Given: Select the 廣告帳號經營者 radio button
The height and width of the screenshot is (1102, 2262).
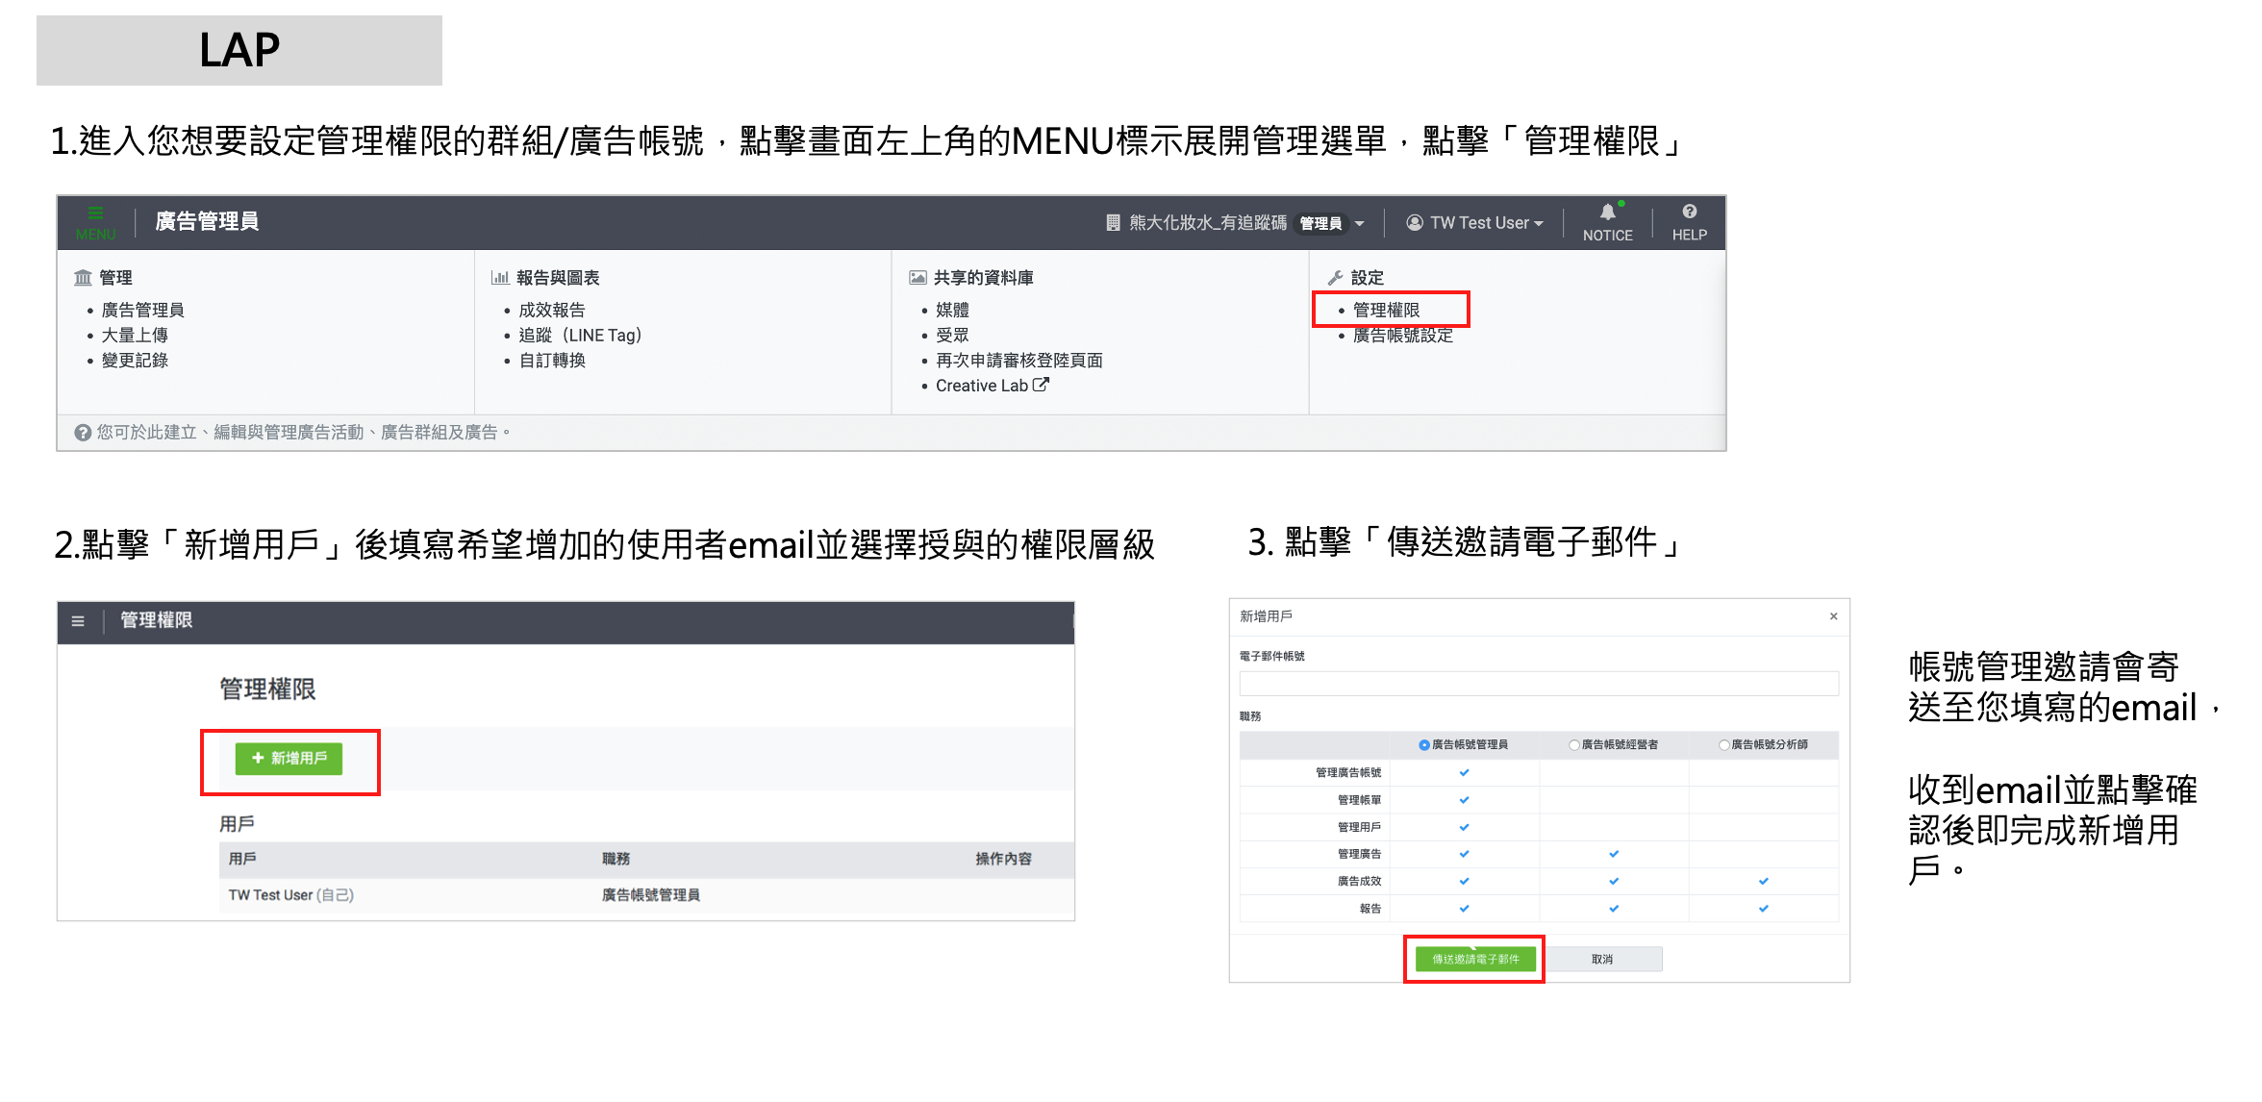Looking at the screenshot, I should [1573, 745].
